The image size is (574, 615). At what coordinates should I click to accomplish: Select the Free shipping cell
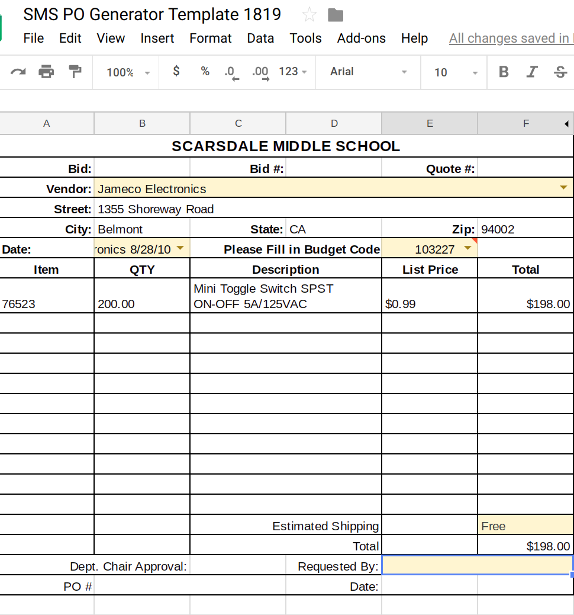click(525, 525)
